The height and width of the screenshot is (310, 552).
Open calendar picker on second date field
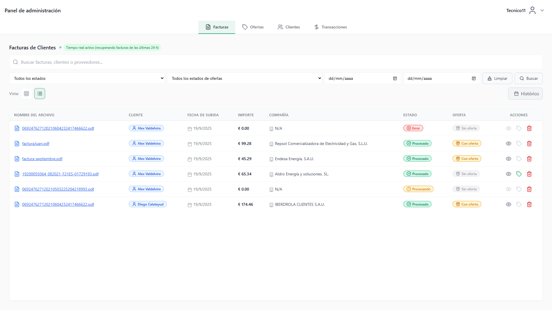pyautogui.click(x=474, y=78)
